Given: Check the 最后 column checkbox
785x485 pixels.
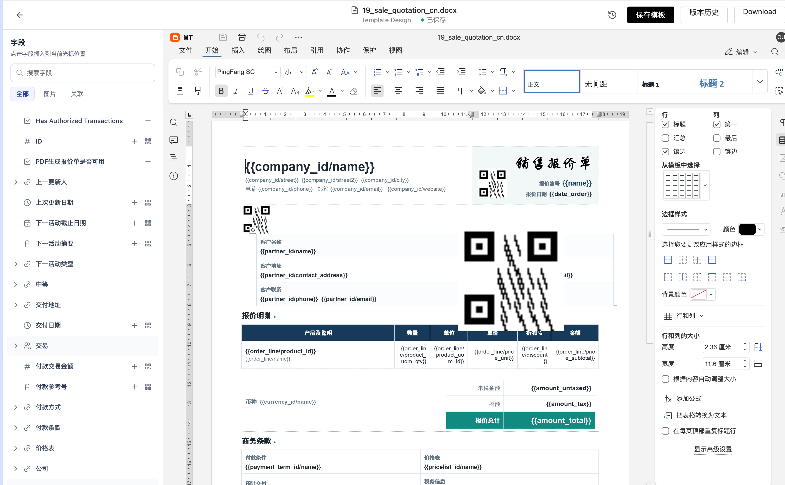Looking at the screenshot, I should pos(717,138).
